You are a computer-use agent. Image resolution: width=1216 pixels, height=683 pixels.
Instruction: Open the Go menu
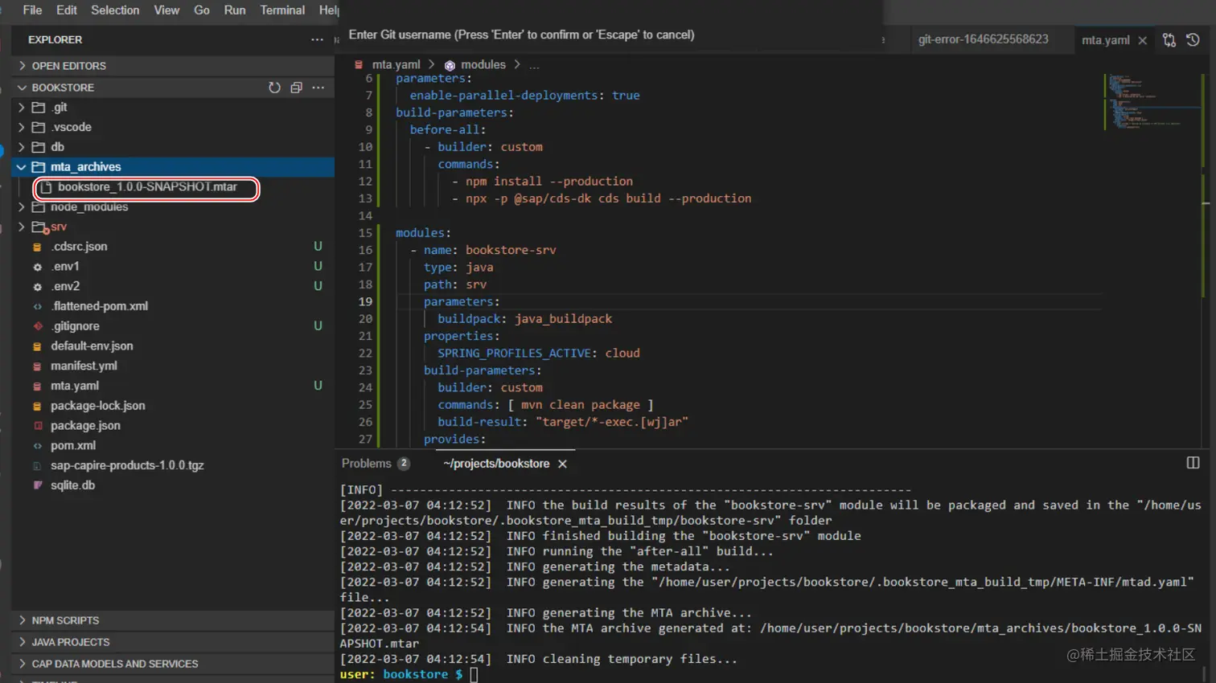click(202, 10)
